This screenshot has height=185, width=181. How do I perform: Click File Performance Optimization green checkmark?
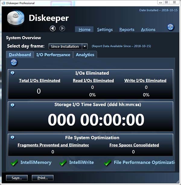107,163
